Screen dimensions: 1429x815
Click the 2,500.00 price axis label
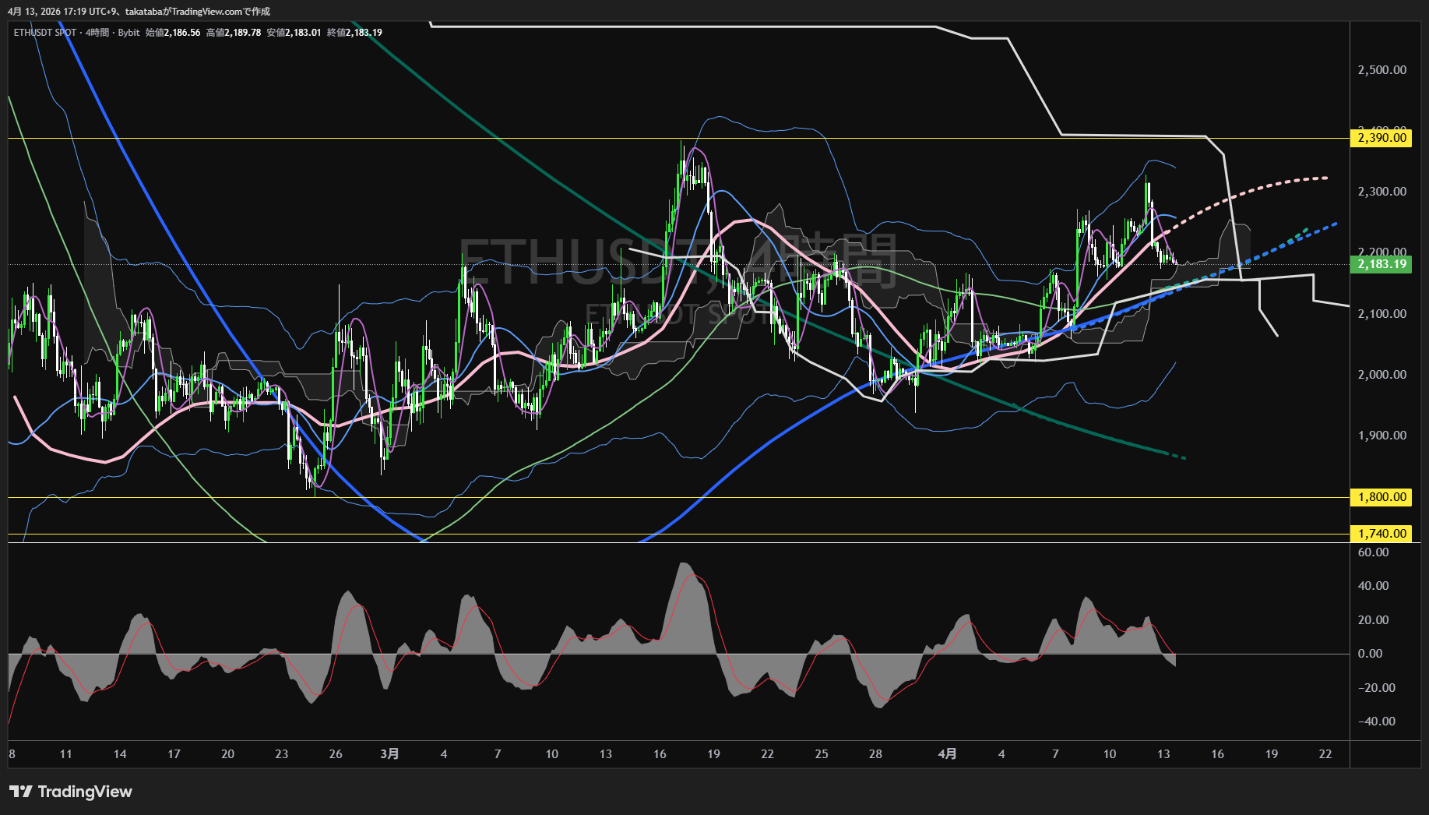(1381, 70)
